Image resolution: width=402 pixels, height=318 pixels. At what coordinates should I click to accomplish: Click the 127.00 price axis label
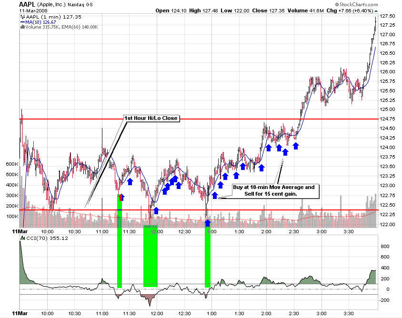[387, 35]
